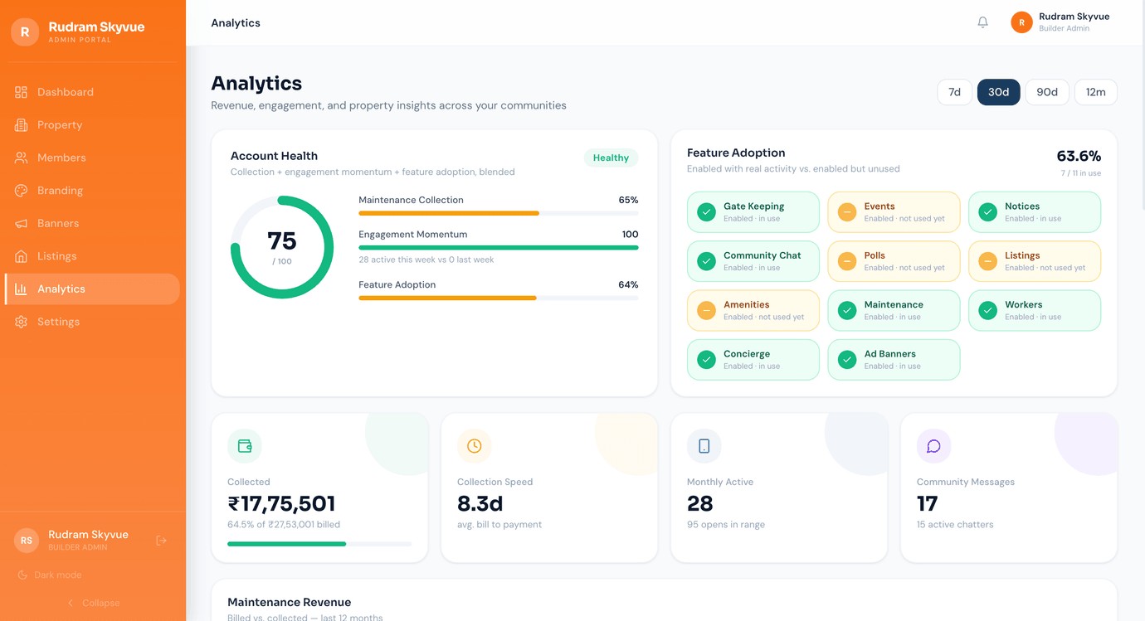
Task: Click '7 / 11 in use' text
Action: (x=1081, y=173)
